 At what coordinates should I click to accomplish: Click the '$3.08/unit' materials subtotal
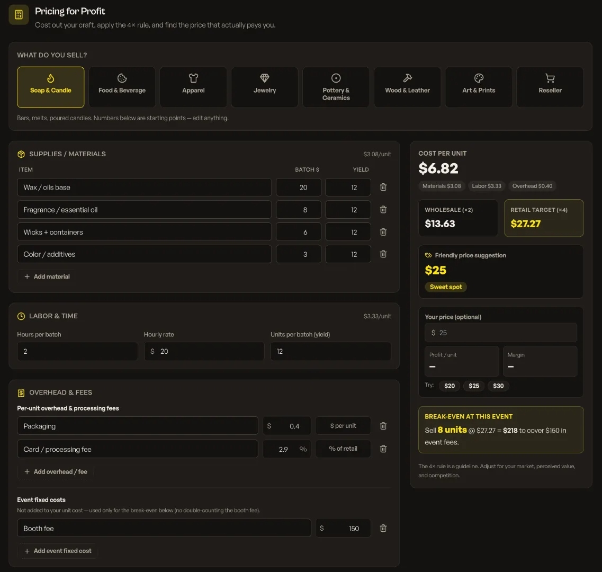377,154
